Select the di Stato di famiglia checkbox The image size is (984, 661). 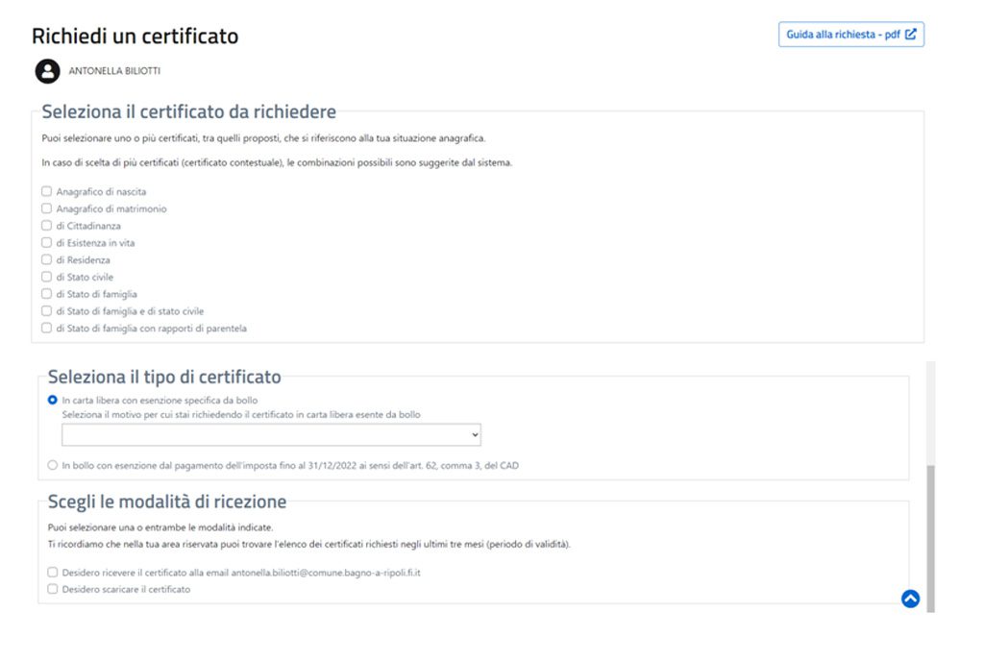point(46,293)
